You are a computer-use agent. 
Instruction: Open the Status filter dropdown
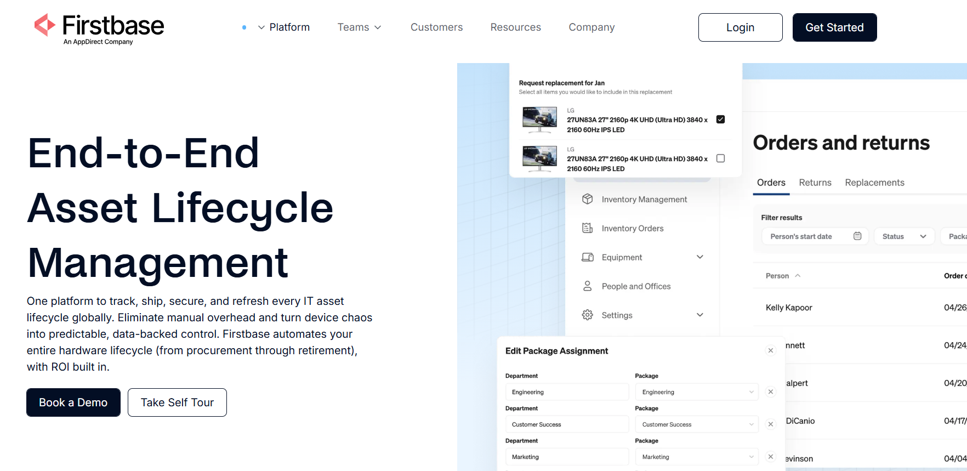click(905, 236)
